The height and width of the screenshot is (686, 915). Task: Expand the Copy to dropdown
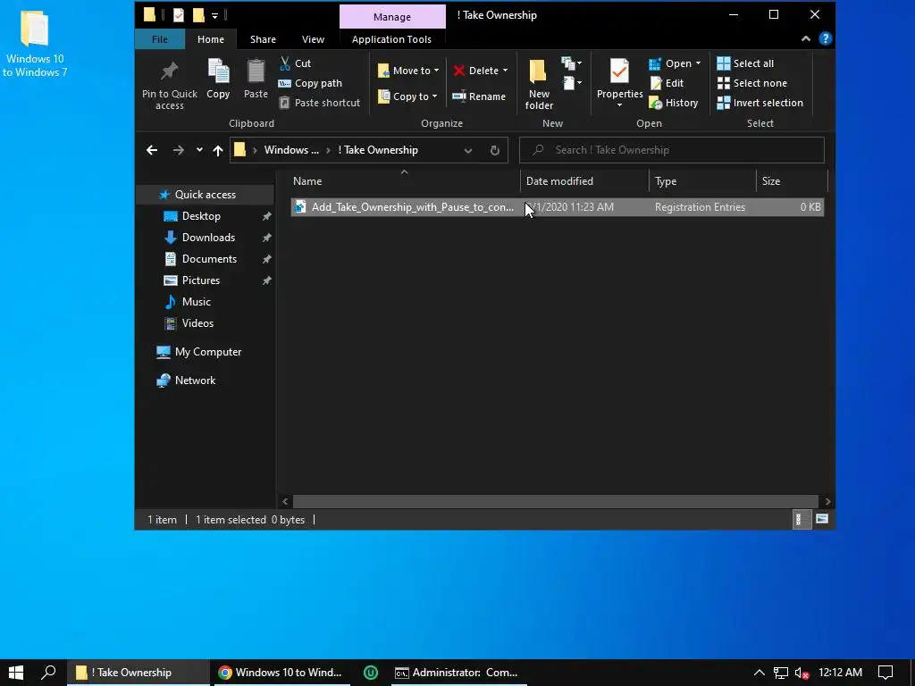click(x=434, y=96)
